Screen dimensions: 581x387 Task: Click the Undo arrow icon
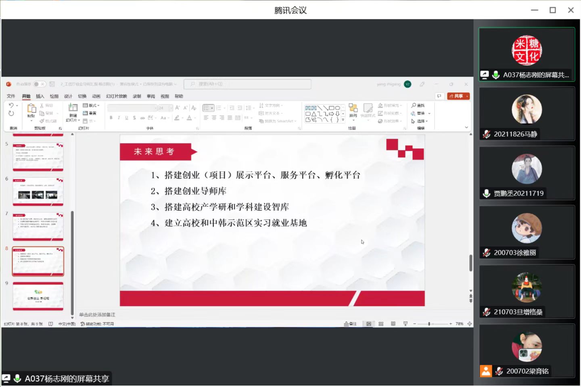[11, 105]
